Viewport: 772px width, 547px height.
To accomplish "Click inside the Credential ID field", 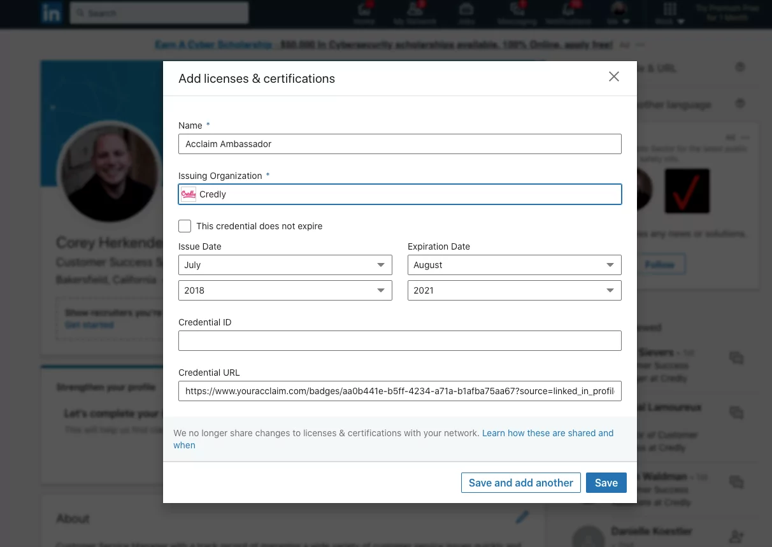I will (400, 341).
